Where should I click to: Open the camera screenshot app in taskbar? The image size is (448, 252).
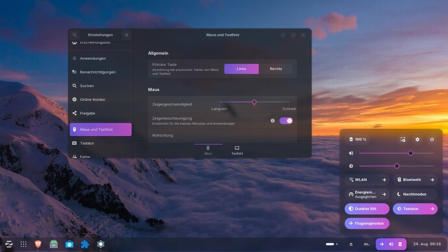pyautogui.click(x=69, y=244)
